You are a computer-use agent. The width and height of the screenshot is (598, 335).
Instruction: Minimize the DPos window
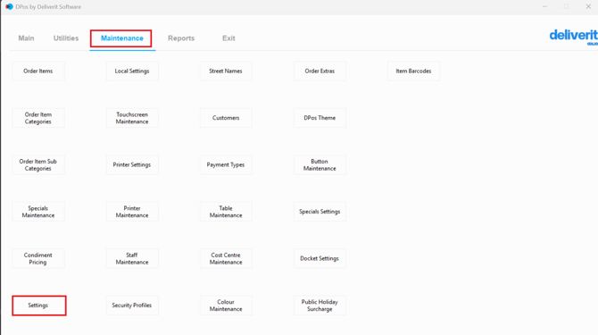pyautogui.click(x=544, y=6)
